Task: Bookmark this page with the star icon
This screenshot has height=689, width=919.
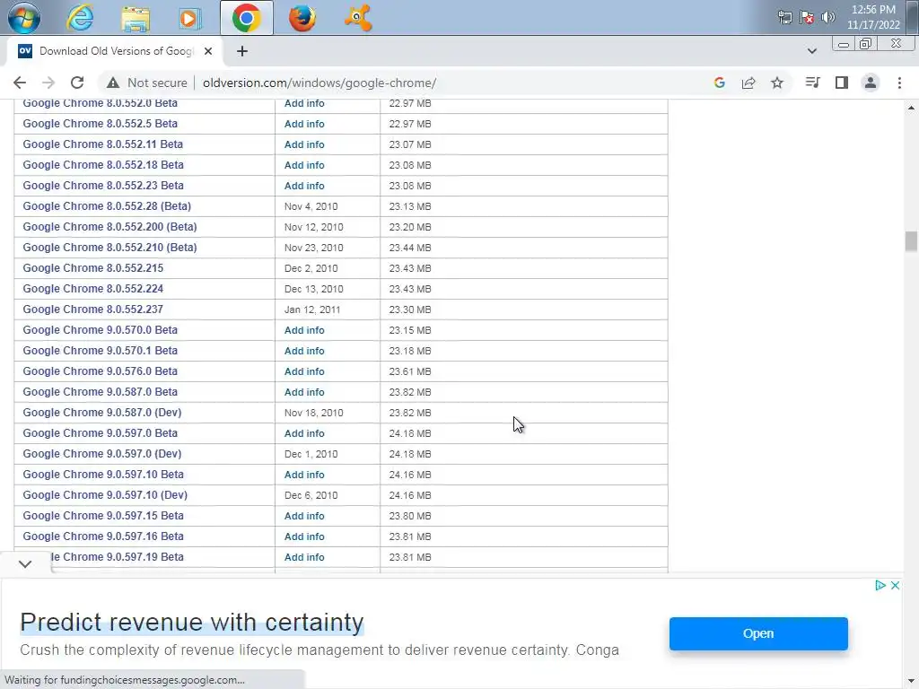Action: (x=777, y=83)
